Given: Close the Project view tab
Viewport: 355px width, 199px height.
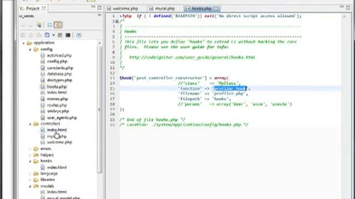Looking at the screenshot, I should (43, 8).
